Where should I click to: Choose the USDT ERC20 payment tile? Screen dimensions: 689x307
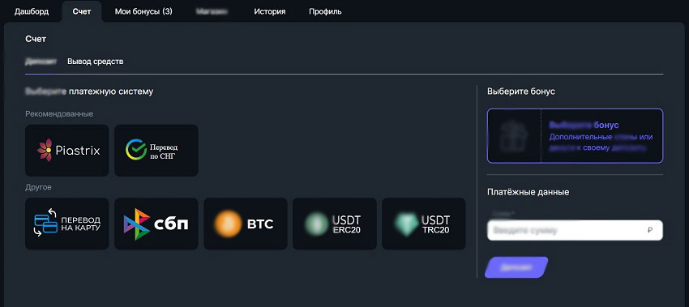point(335,224)
